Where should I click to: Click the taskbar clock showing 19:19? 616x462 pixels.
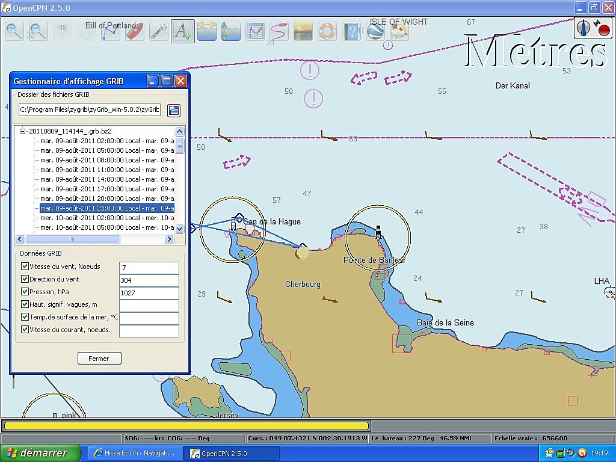coord(599,453)
